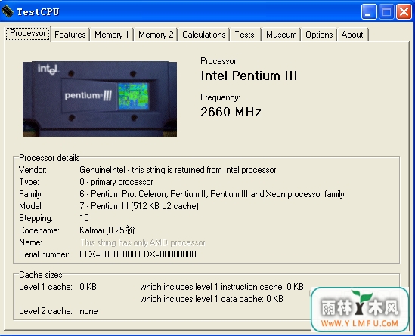This screenshot has height=336, width=415.
Task: Click the Pentium III processor image
Action: (x=100, y=99)
